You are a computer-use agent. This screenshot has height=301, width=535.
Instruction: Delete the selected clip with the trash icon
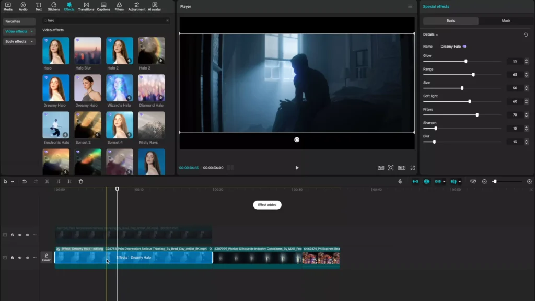coord(80,181)
